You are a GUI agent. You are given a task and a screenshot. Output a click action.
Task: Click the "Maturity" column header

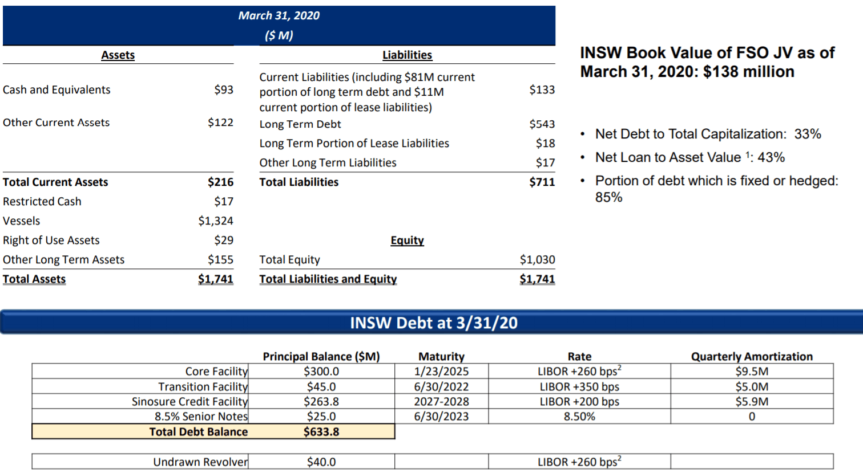point(441,356)
